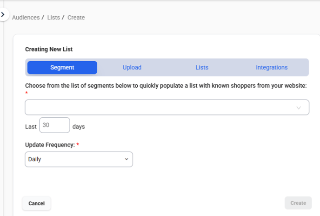Click the Cancel button
The height and width of the screenshot is (216, 320).
37,203
